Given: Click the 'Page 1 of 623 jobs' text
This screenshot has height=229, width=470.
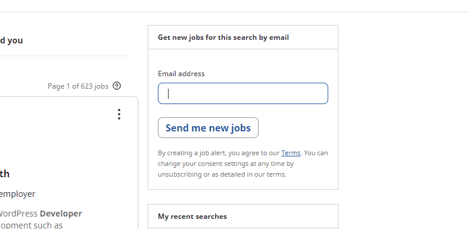Looking at the screenshot, I should click(78, 86).
